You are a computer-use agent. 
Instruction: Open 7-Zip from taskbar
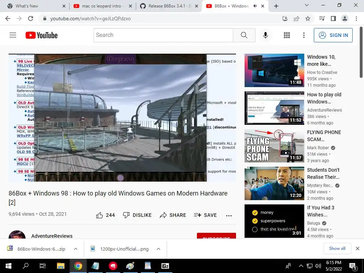tap(165, 266)
